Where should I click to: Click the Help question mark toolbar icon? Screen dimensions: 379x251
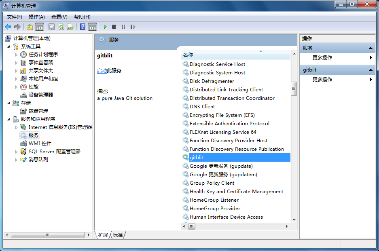(x=83, y=27)
